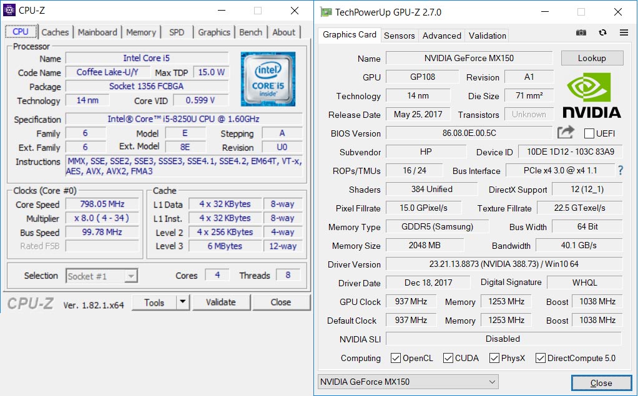This screenshot has height=396, width=638.
Task: Toggle the DirectCompute 5.0 checkbox
Action: [x=541, y=358]
